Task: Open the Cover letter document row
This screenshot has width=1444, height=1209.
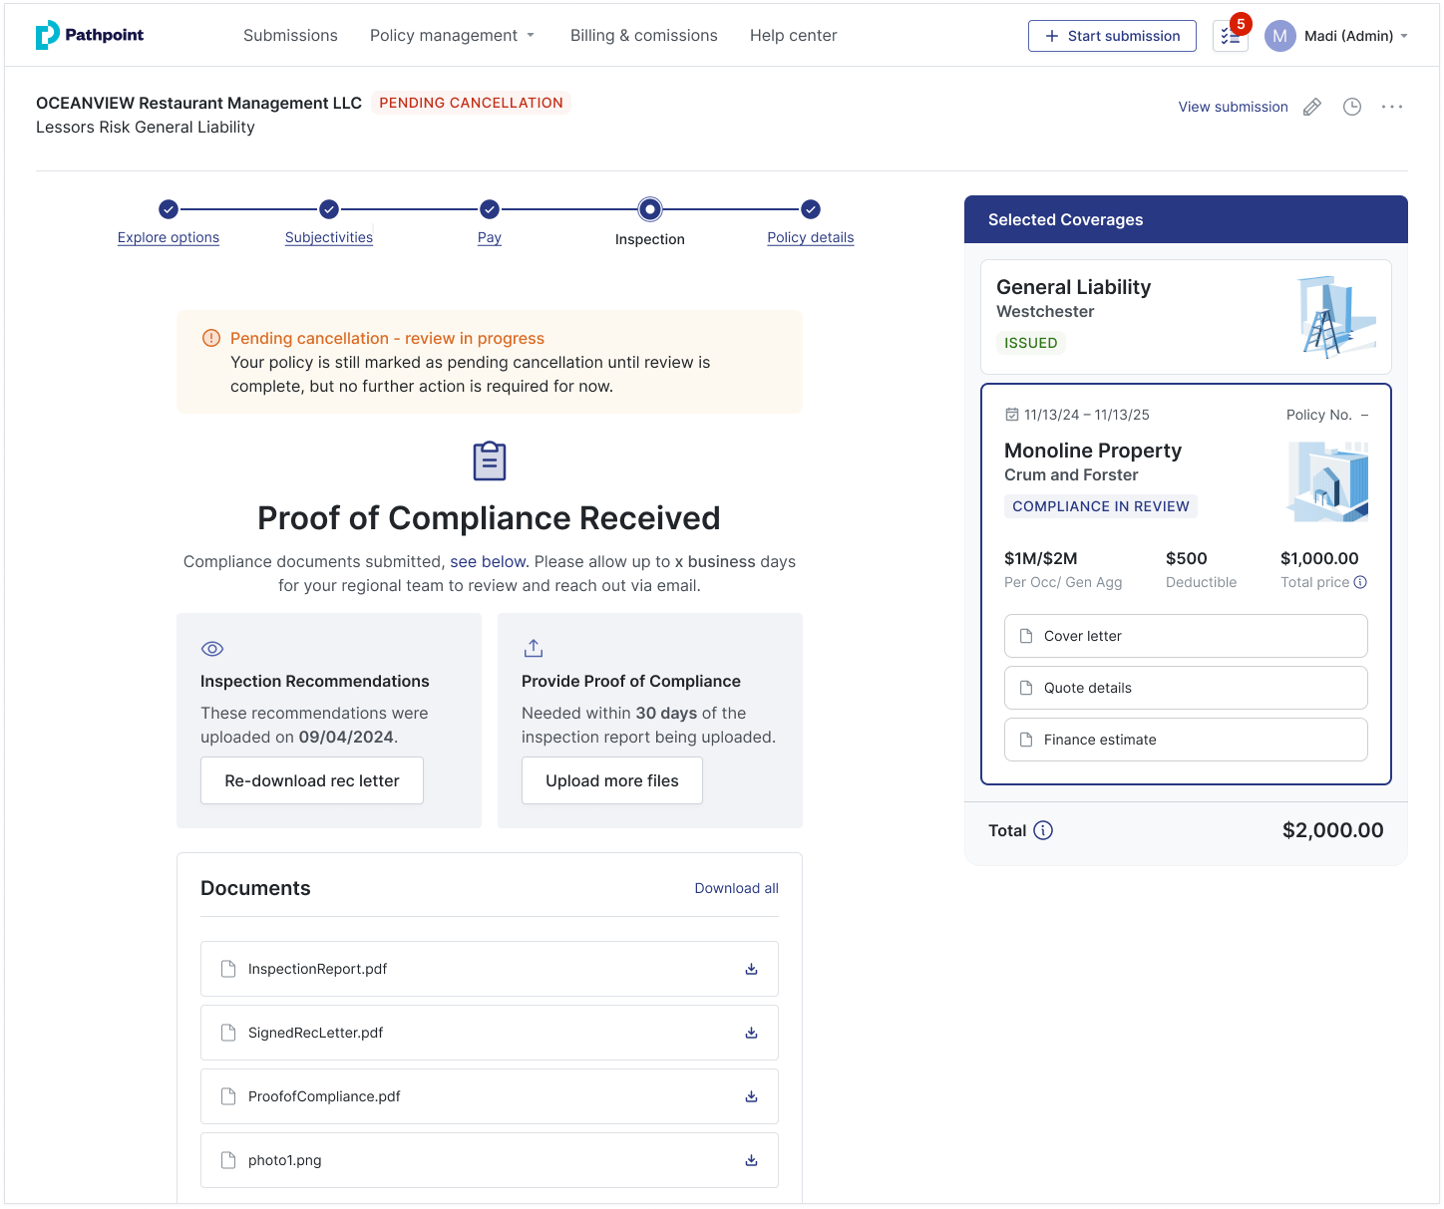Action: click(x=1186, y=636)
